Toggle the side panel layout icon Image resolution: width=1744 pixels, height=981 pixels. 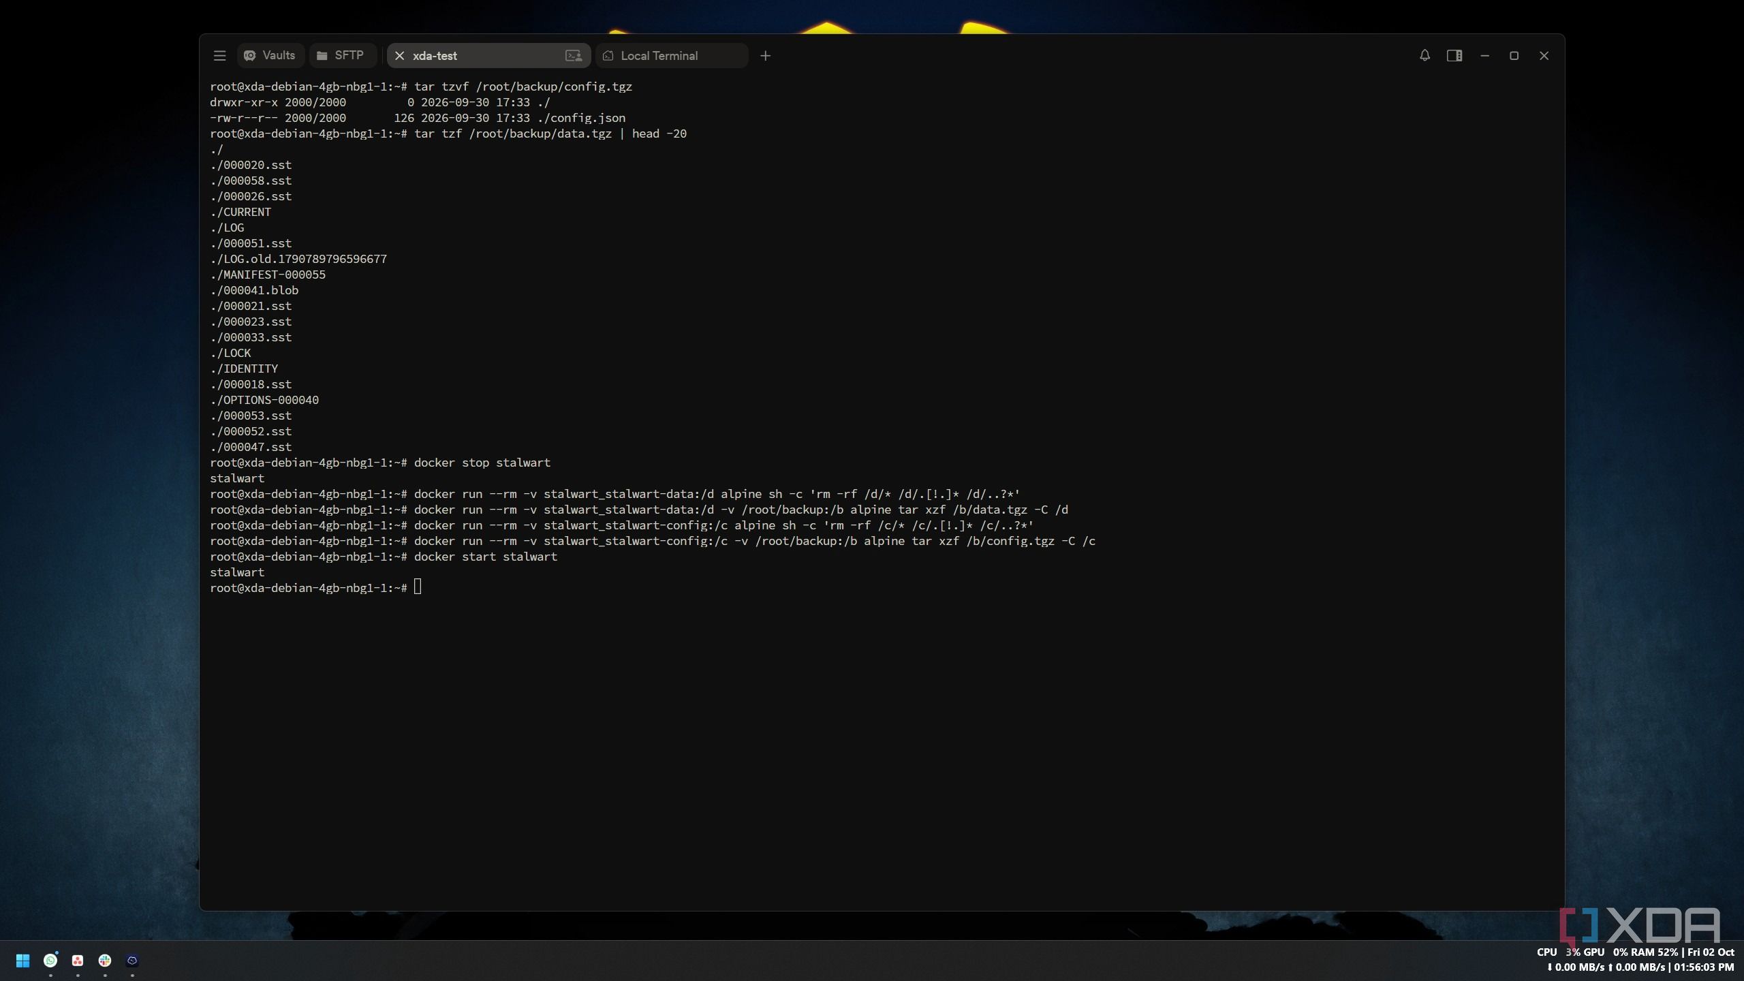(x=1454, y=56)
